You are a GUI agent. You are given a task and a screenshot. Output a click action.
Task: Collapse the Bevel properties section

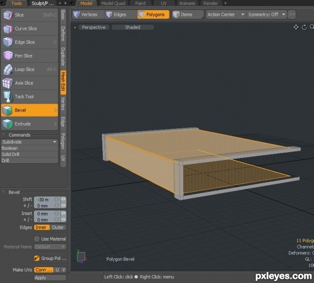click(x=4, y=192)
